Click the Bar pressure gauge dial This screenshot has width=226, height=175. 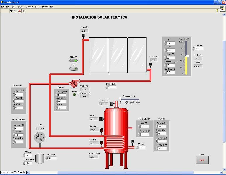40,137
